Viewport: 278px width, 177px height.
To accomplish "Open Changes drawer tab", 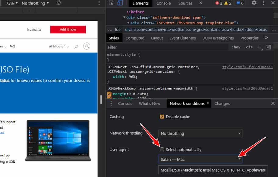I will click(x=222, y=104).
